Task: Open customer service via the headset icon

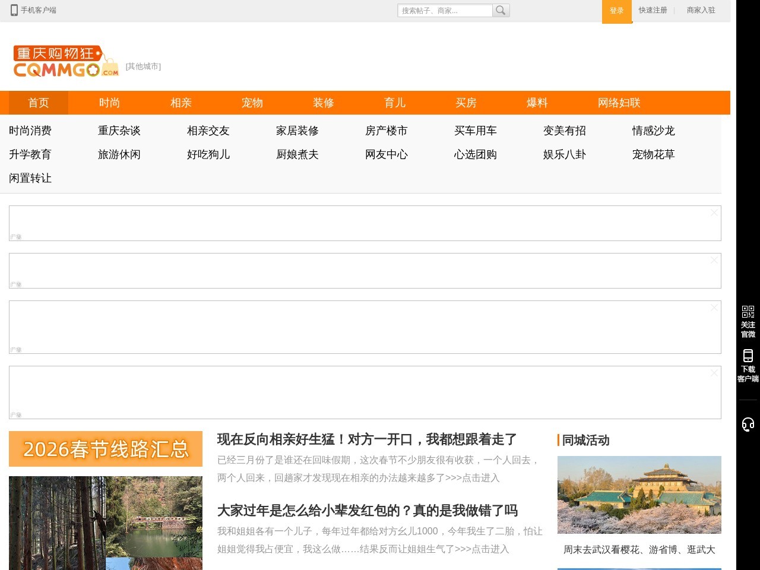Action: click(x=748, y=425)
